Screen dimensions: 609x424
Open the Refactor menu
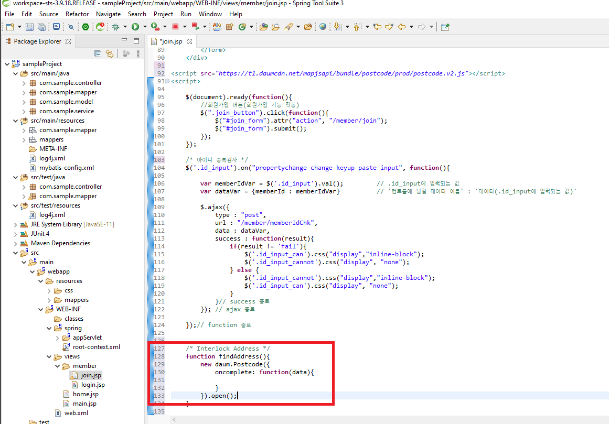click(x=77, y=14)
